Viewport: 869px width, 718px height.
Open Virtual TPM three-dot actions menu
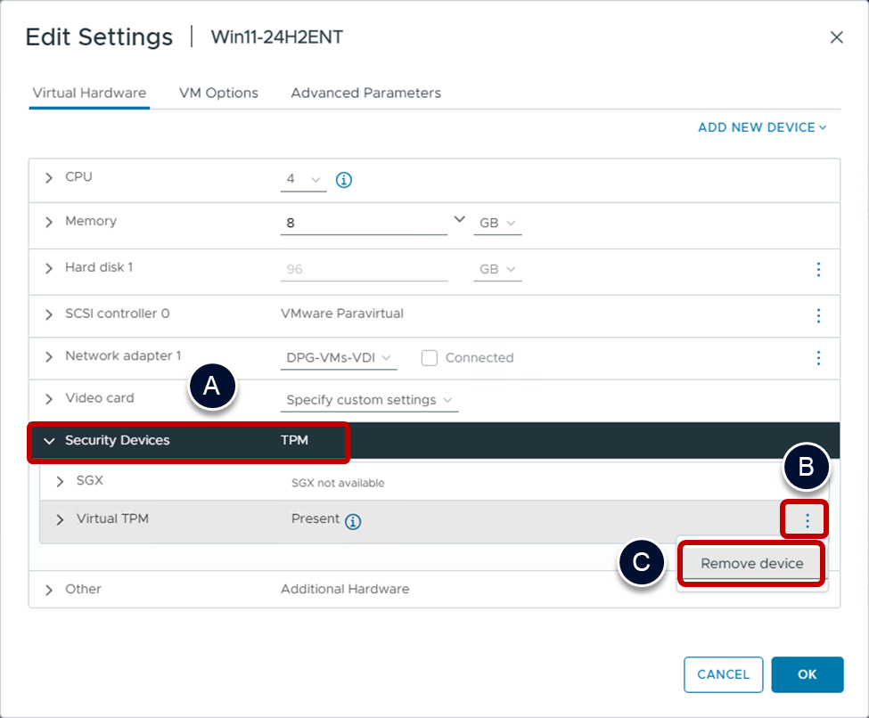808,521
